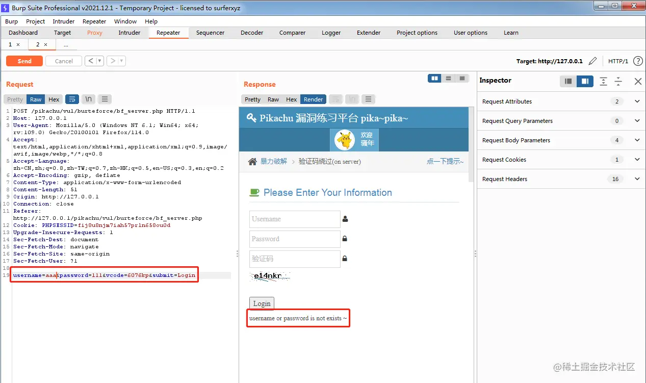Open Repeater help question mark icon
Screen dimensions: 646x383
pyautogui.click(x=638, y=61)
